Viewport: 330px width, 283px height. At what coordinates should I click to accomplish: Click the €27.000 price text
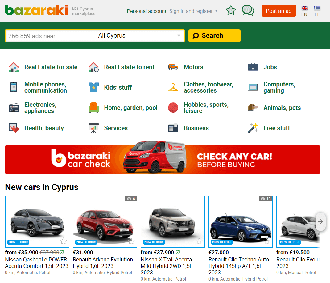click(219, 252)
